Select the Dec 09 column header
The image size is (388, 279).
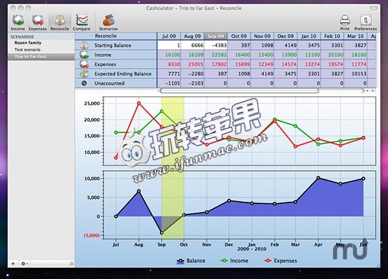click(x=285, y=36)
